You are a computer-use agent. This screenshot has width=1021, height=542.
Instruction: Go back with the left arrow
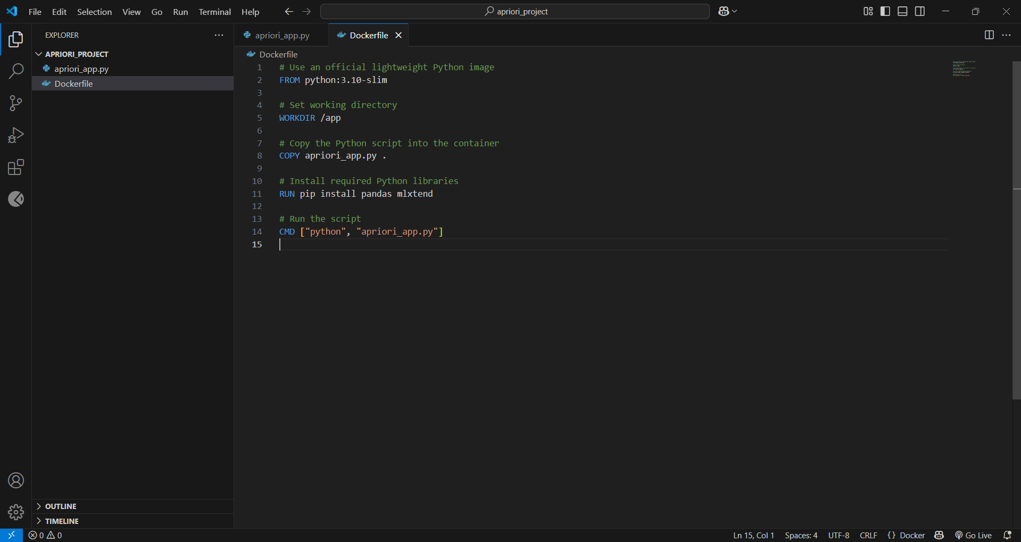tap(289, 11)
